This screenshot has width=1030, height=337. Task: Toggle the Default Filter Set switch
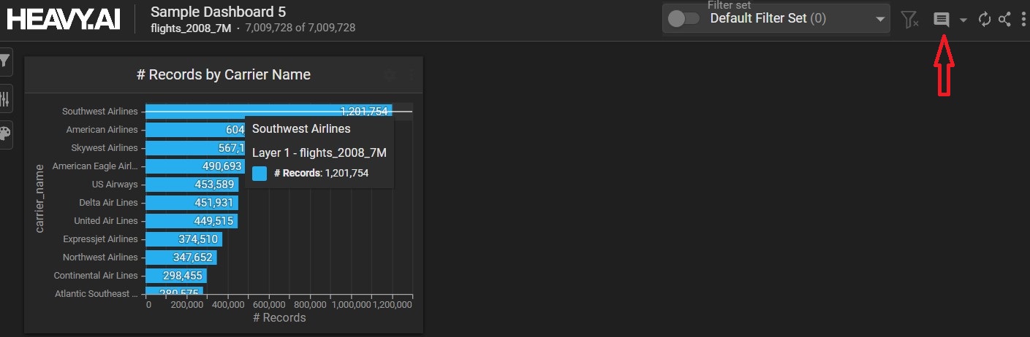(684, 19)
